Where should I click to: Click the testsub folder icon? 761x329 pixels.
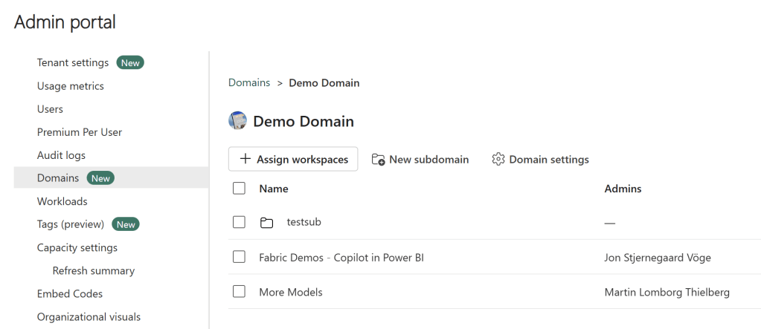point(266,222)
